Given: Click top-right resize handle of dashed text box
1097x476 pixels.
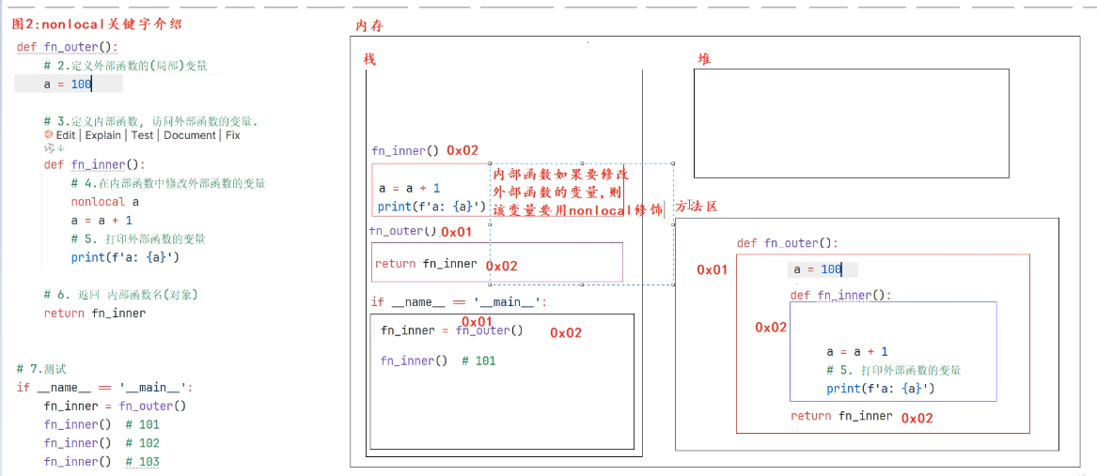Looking at the screenshot, I should (674, 163).
